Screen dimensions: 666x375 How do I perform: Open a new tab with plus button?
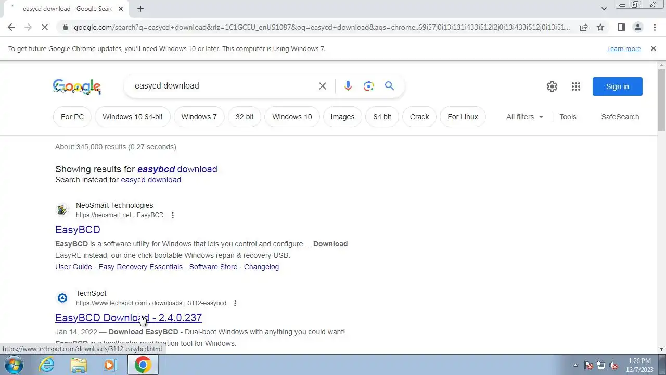click(x=140, y=9)
